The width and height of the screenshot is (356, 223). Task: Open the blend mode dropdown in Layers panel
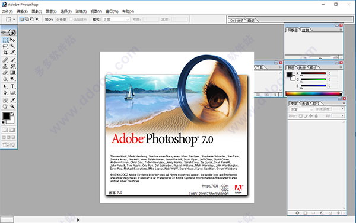pos(301,109)
